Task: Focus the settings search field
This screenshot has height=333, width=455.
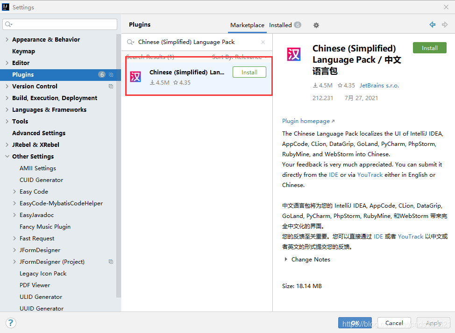Action: point(60,24)
